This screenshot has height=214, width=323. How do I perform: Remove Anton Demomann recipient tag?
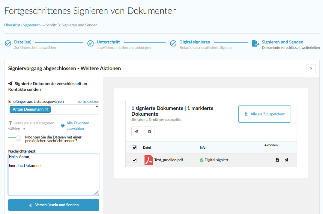(x=46, y=109)
